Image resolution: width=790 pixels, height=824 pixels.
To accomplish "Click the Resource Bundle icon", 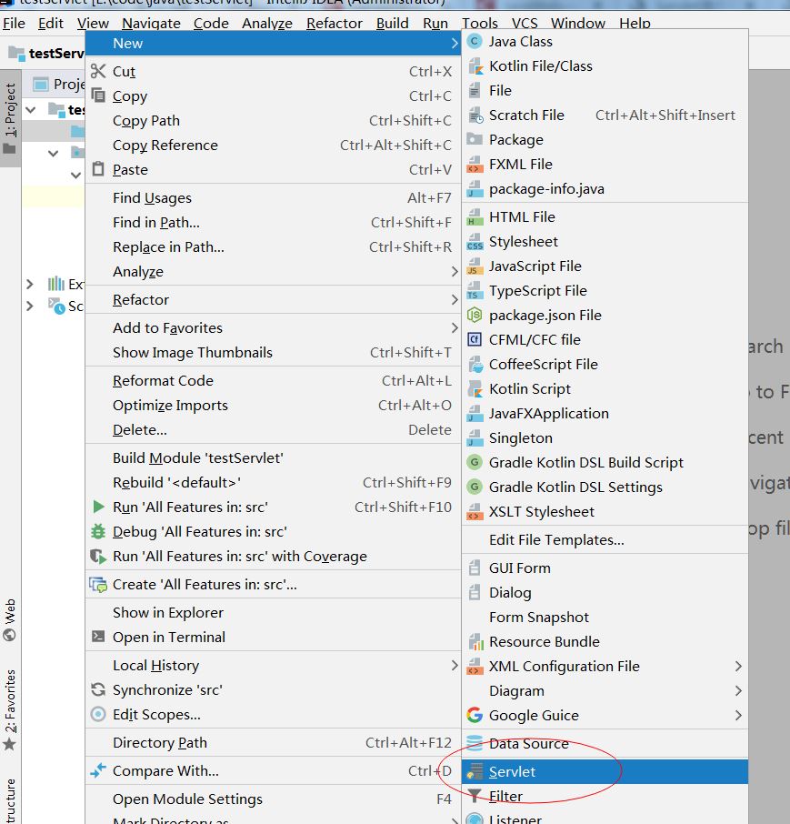I will [x=475, y=642].
